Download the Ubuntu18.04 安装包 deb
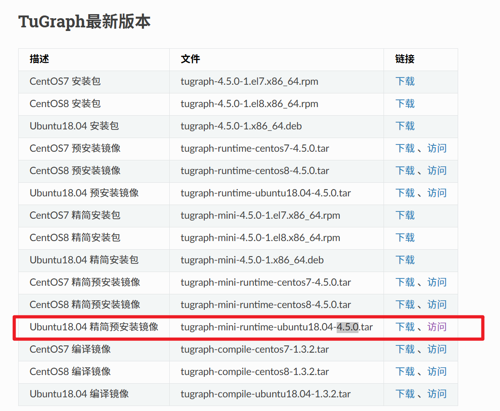 tap(405, 126)
